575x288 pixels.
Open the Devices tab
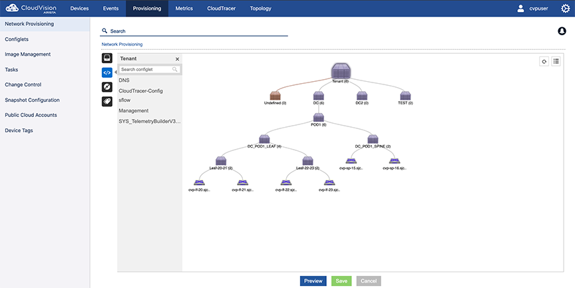(80, 9)
